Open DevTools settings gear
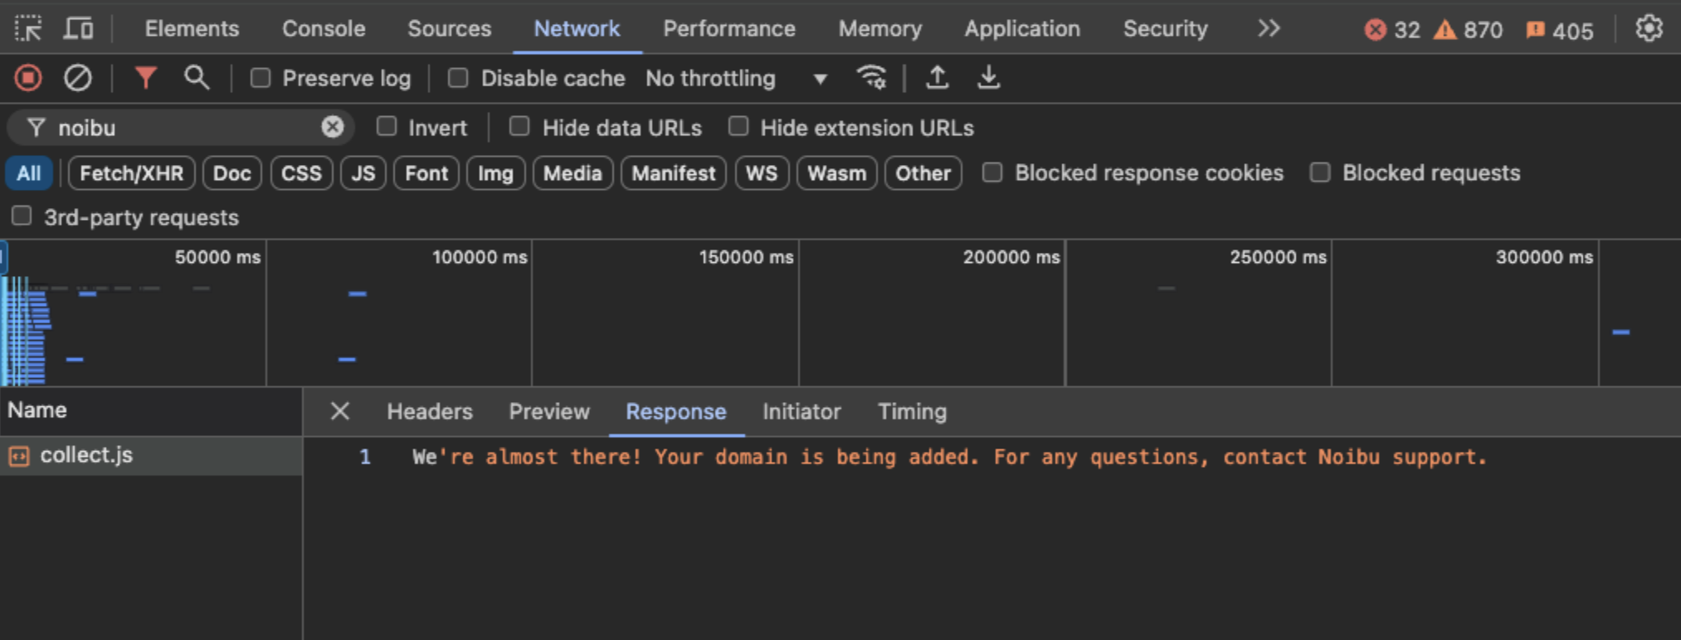 tap(1649, 29)
